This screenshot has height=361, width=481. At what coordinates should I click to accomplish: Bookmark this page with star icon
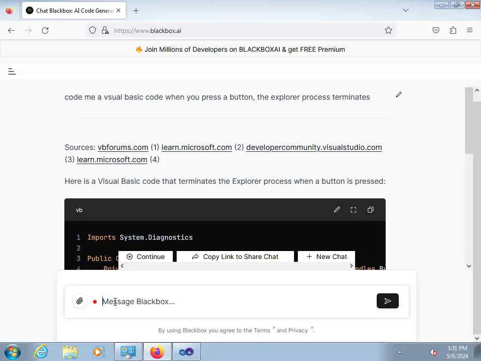point(388,31)
